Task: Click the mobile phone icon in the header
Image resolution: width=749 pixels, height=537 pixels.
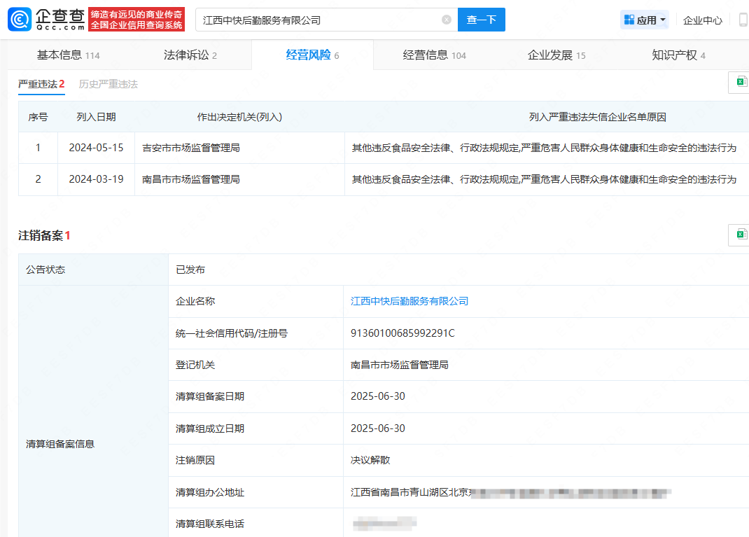Action: coord(742,20)
